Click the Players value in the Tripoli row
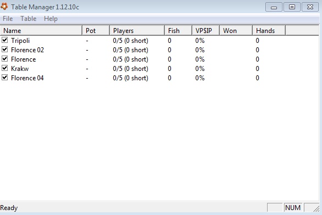The width and height of the screenshot is (322, 215). tap(130, 41)
